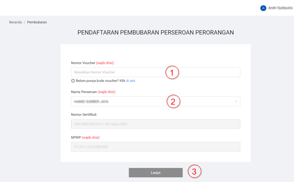
Task: Click the red circled number 1 marker
Action: click(172, 72)
